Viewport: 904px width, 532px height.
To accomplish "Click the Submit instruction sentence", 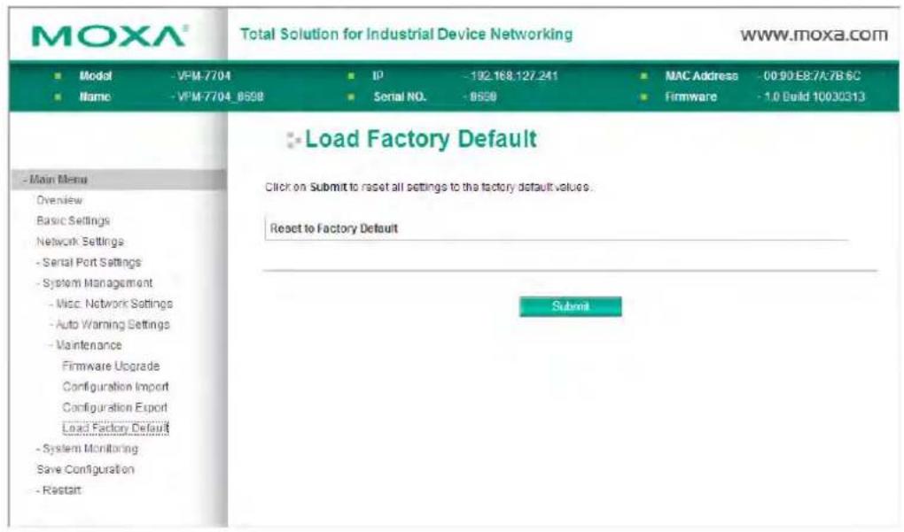I will click(428, 187).
